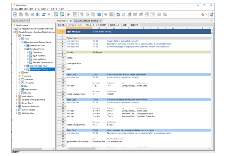Click the first new test module grid icon
226x156 pixels.
click(x=56, y=14)
